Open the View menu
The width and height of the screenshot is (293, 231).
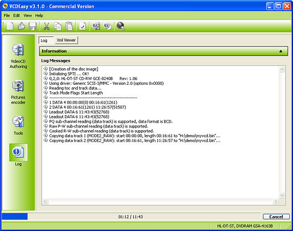click(x=28, y=15)
